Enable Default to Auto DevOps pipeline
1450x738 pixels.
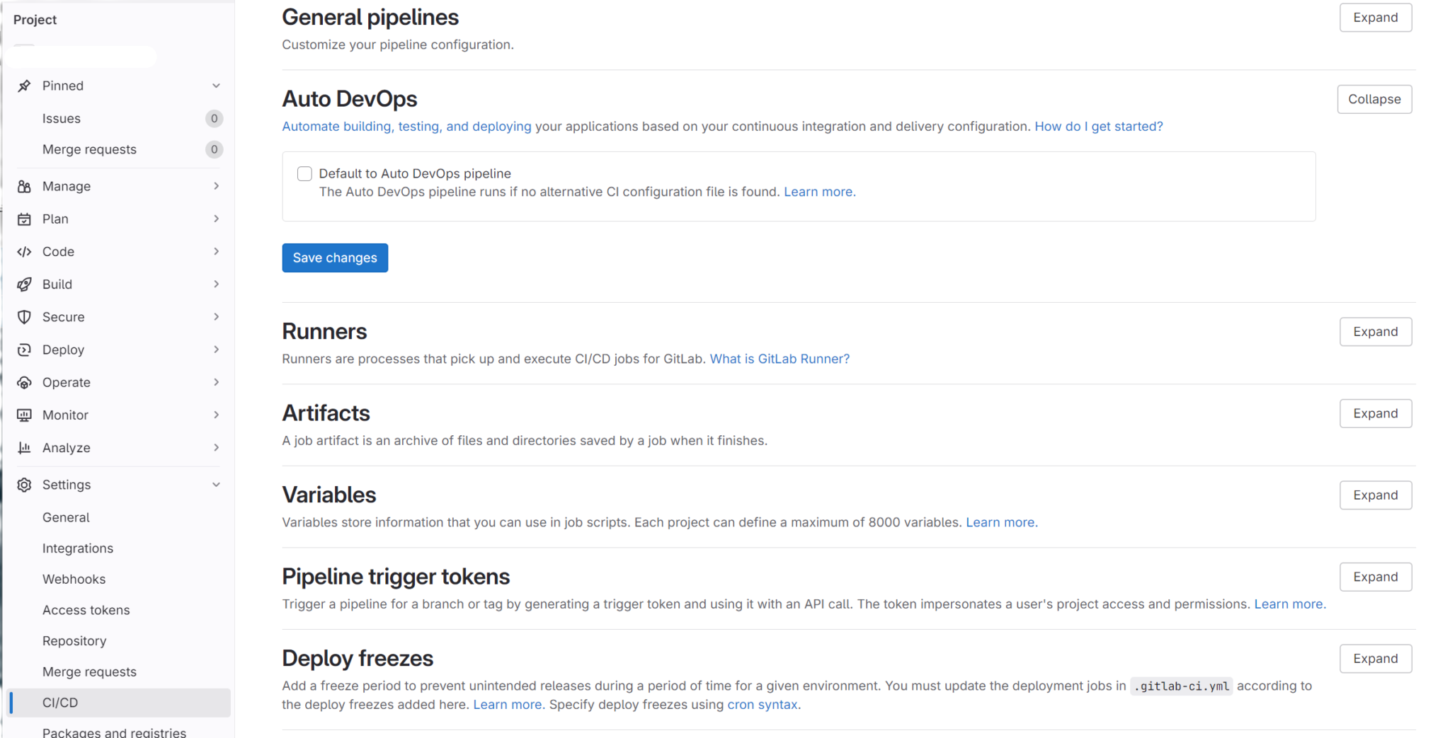tap(304, 173)
